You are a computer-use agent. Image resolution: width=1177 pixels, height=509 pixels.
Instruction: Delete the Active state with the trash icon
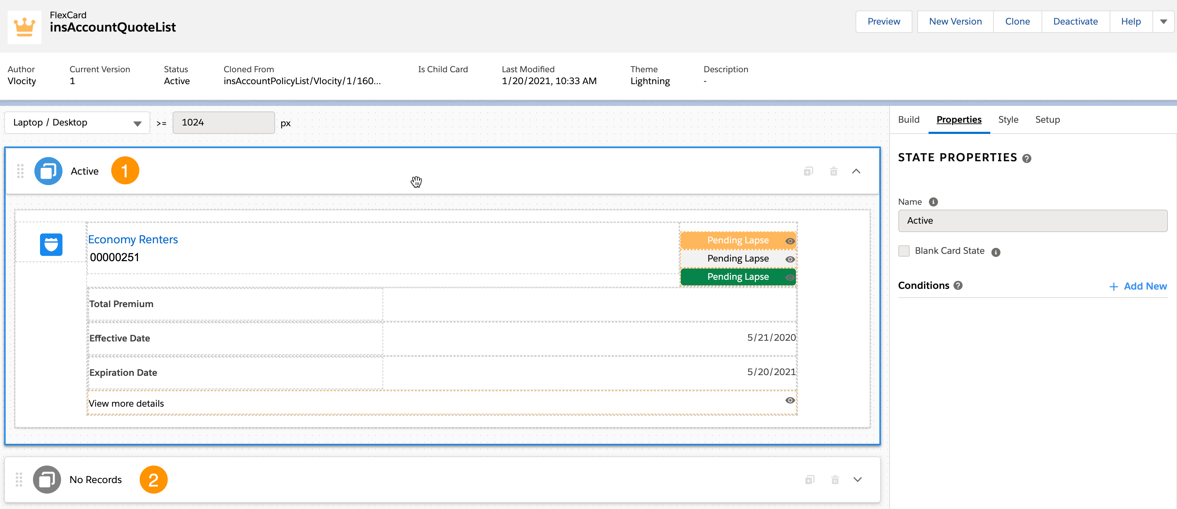[x=833, y=171]
